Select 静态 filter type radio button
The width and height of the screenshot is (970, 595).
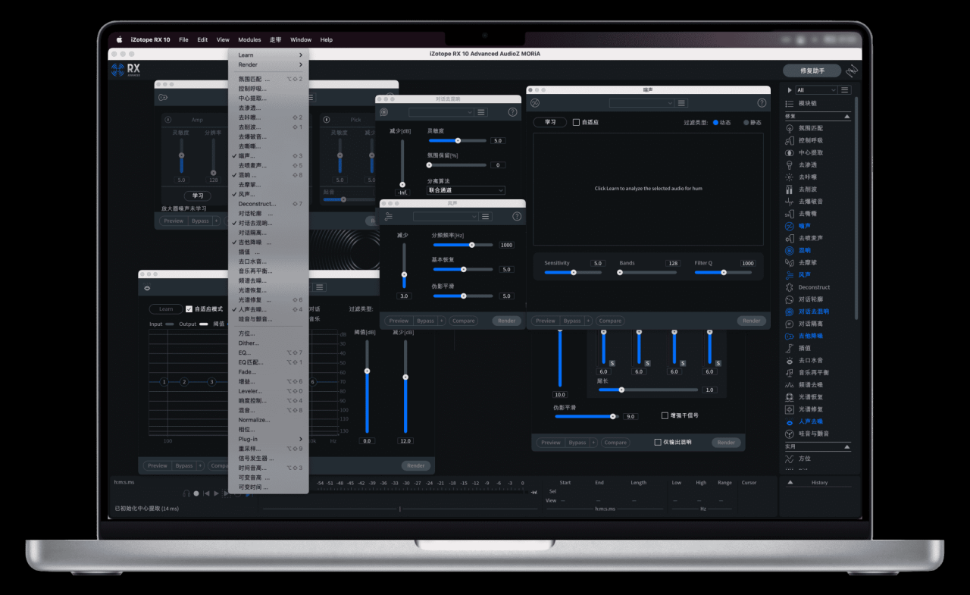coord(746,122)
